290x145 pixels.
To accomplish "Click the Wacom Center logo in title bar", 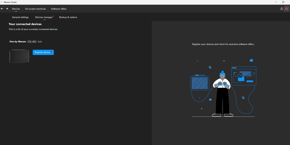I will [x=2, y=2].
